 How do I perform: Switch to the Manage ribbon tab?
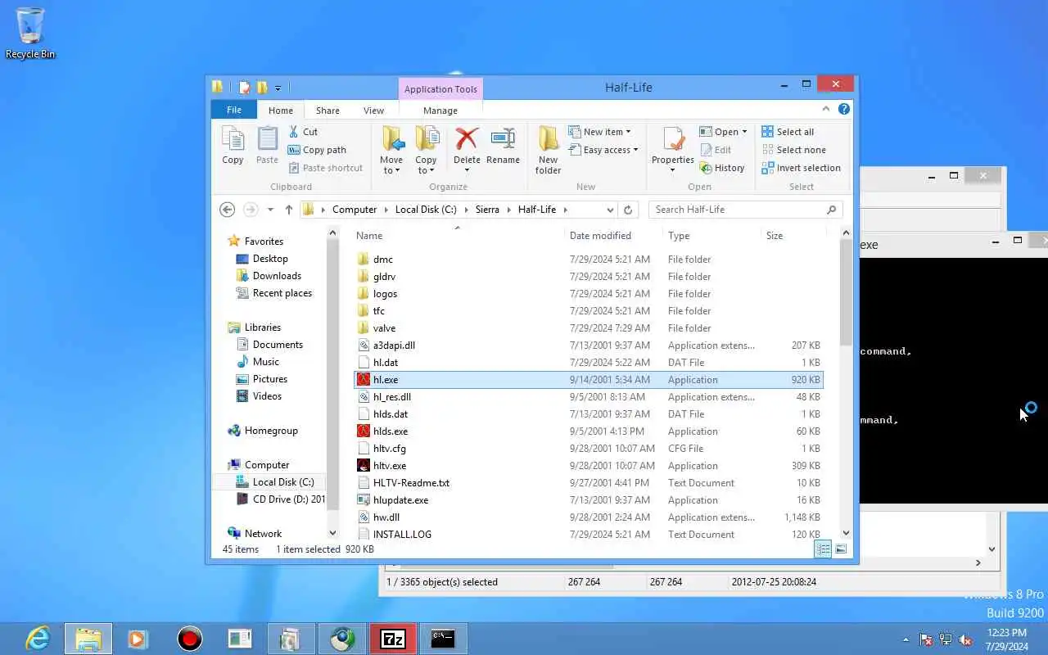[440, 111]
